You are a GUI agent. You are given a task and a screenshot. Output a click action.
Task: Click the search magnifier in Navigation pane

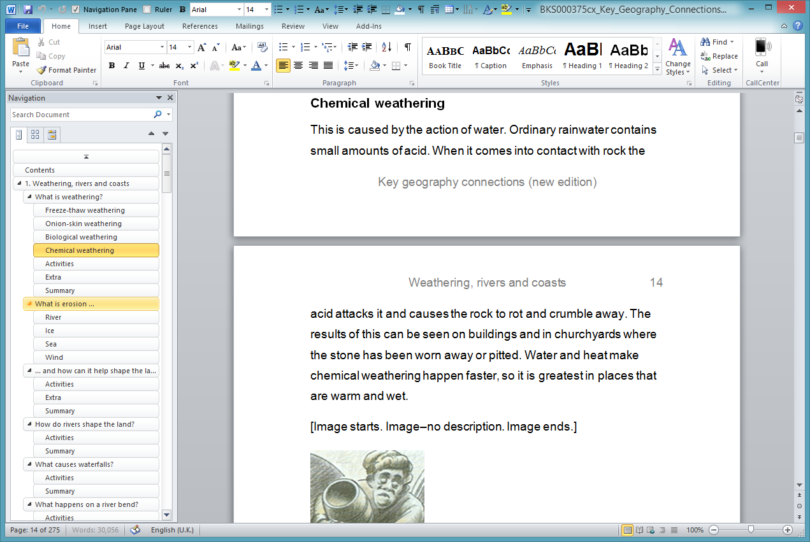point(157,115)
